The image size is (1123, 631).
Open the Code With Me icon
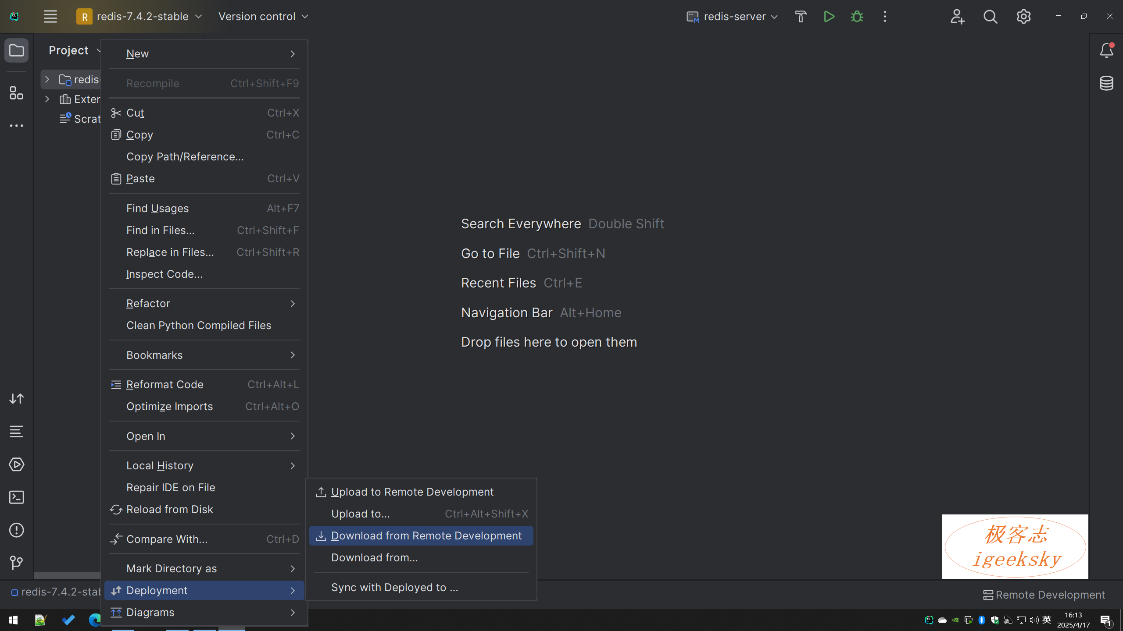(x=957, y=17)
